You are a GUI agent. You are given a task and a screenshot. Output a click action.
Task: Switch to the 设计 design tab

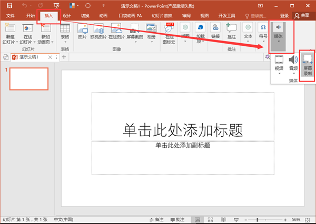coord(67,16)
